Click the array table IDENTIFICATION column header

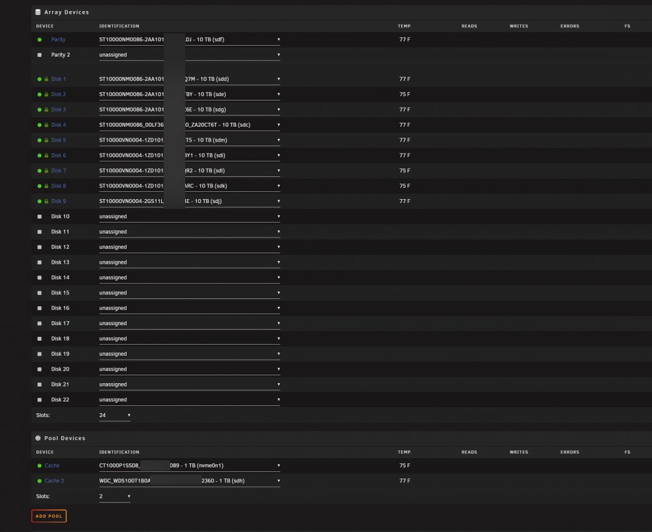[x=119, y=26]
